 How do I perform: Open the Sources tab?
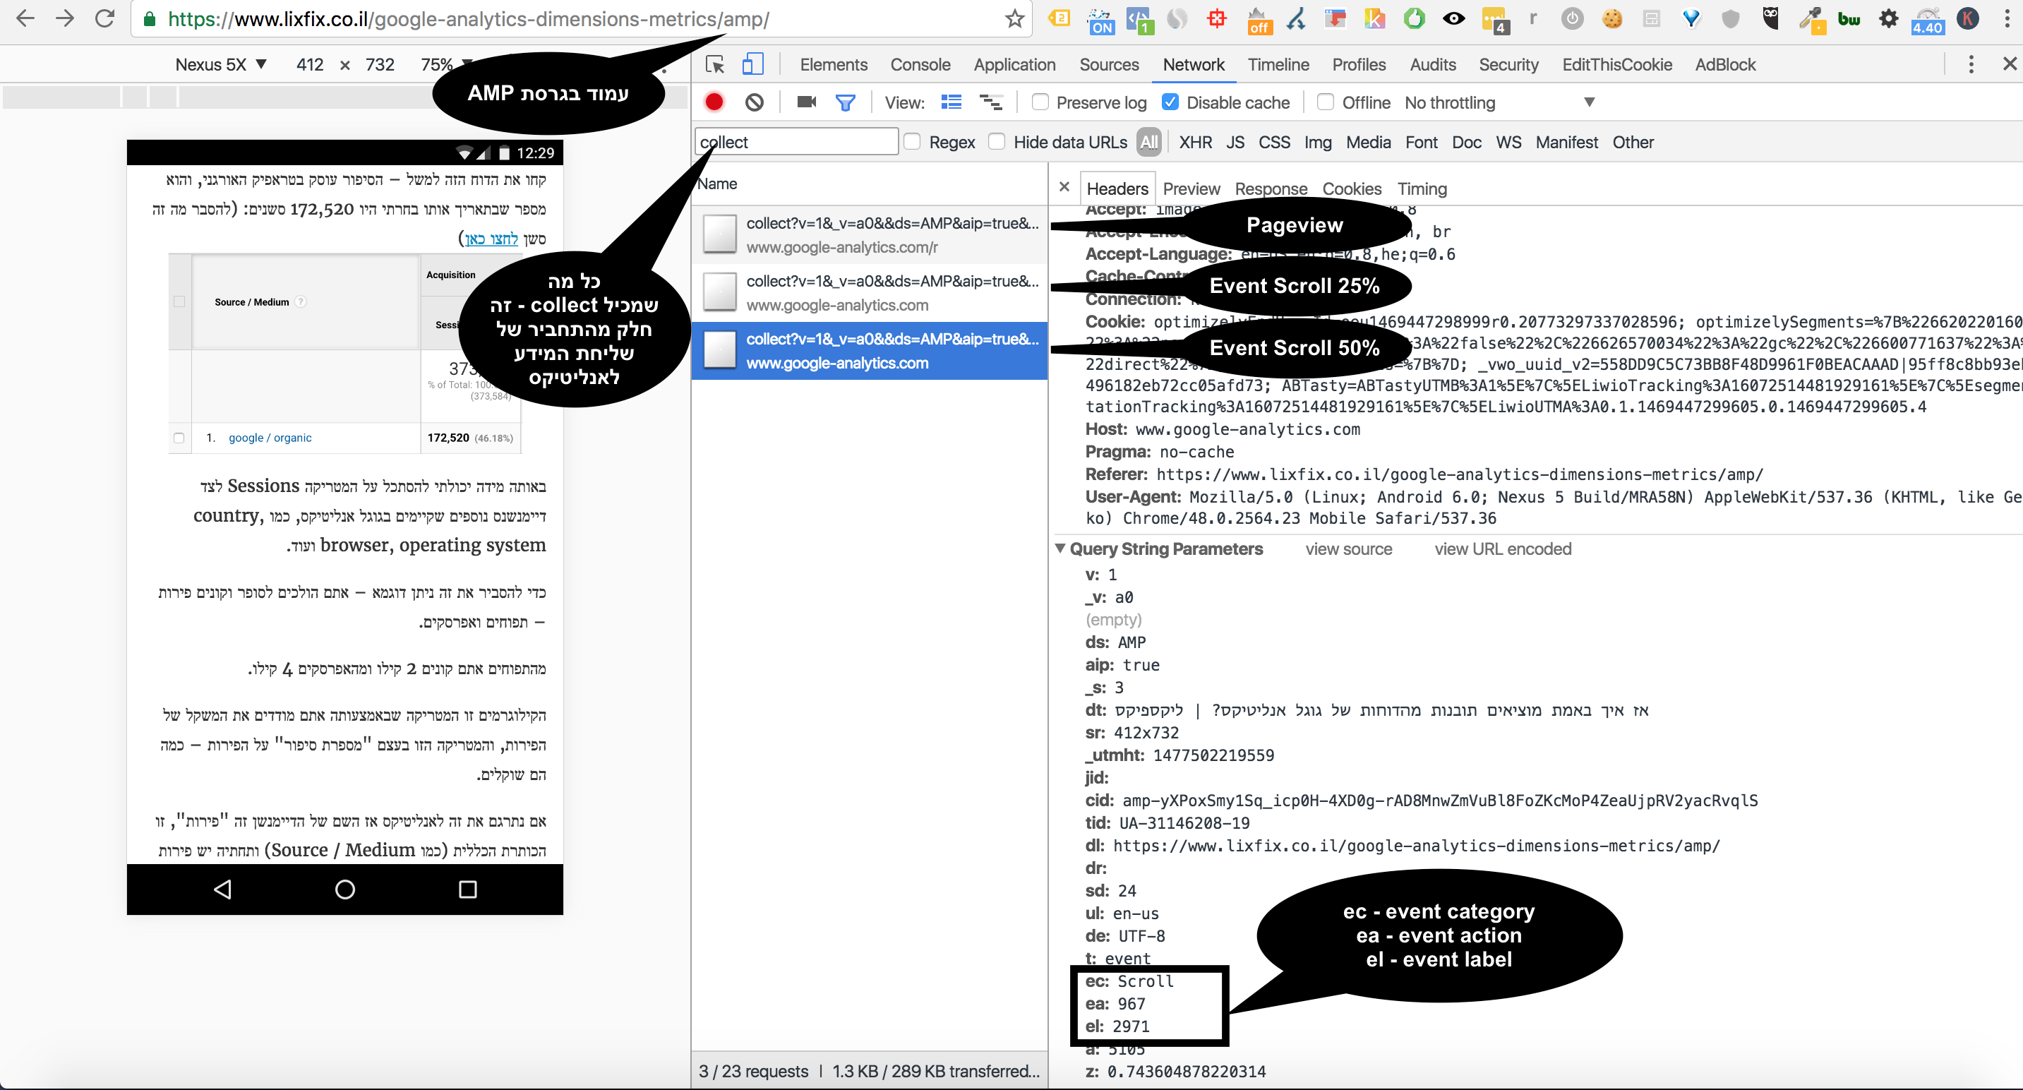coord(1108,64)
